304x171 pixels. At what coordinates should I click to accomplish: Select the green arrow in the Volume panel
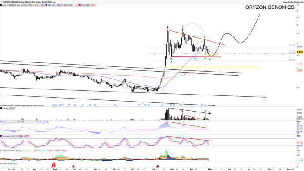coord(205,111)
